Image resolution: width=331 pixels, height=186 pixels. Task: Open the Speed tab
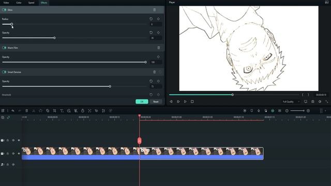coord(31,3)
